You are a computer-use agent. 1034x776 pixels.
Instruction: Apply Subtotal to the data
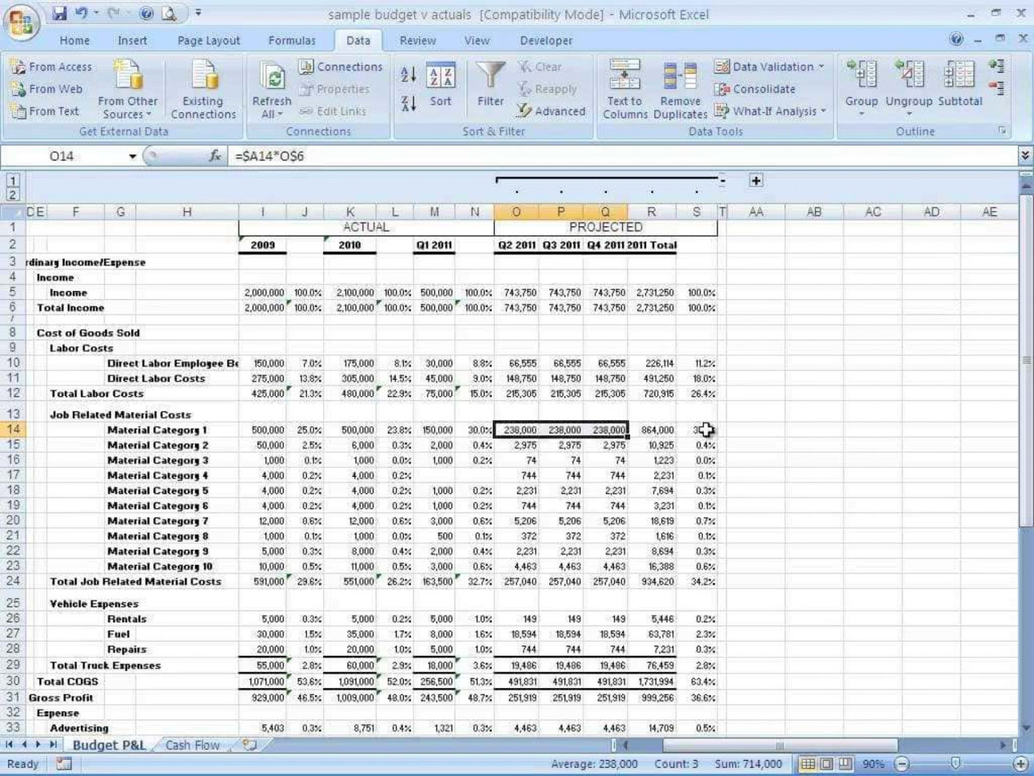coord(959,89)
